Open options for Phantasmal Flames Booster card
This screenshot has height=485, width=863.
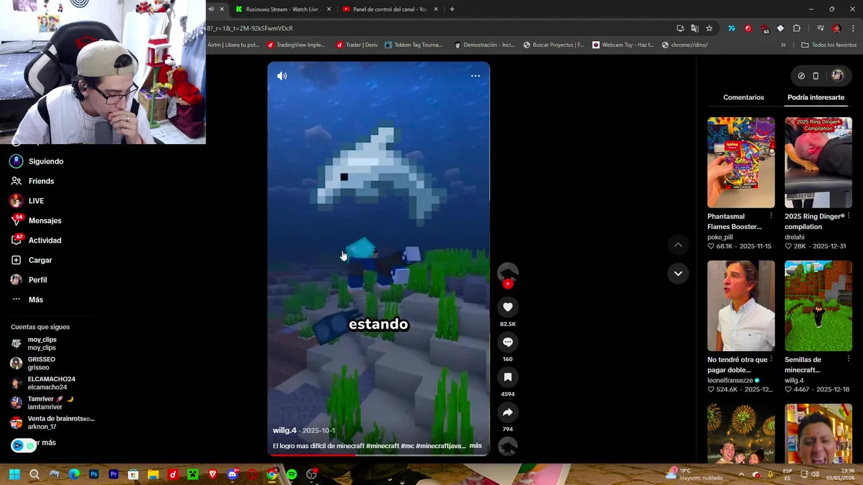point(771,216)
